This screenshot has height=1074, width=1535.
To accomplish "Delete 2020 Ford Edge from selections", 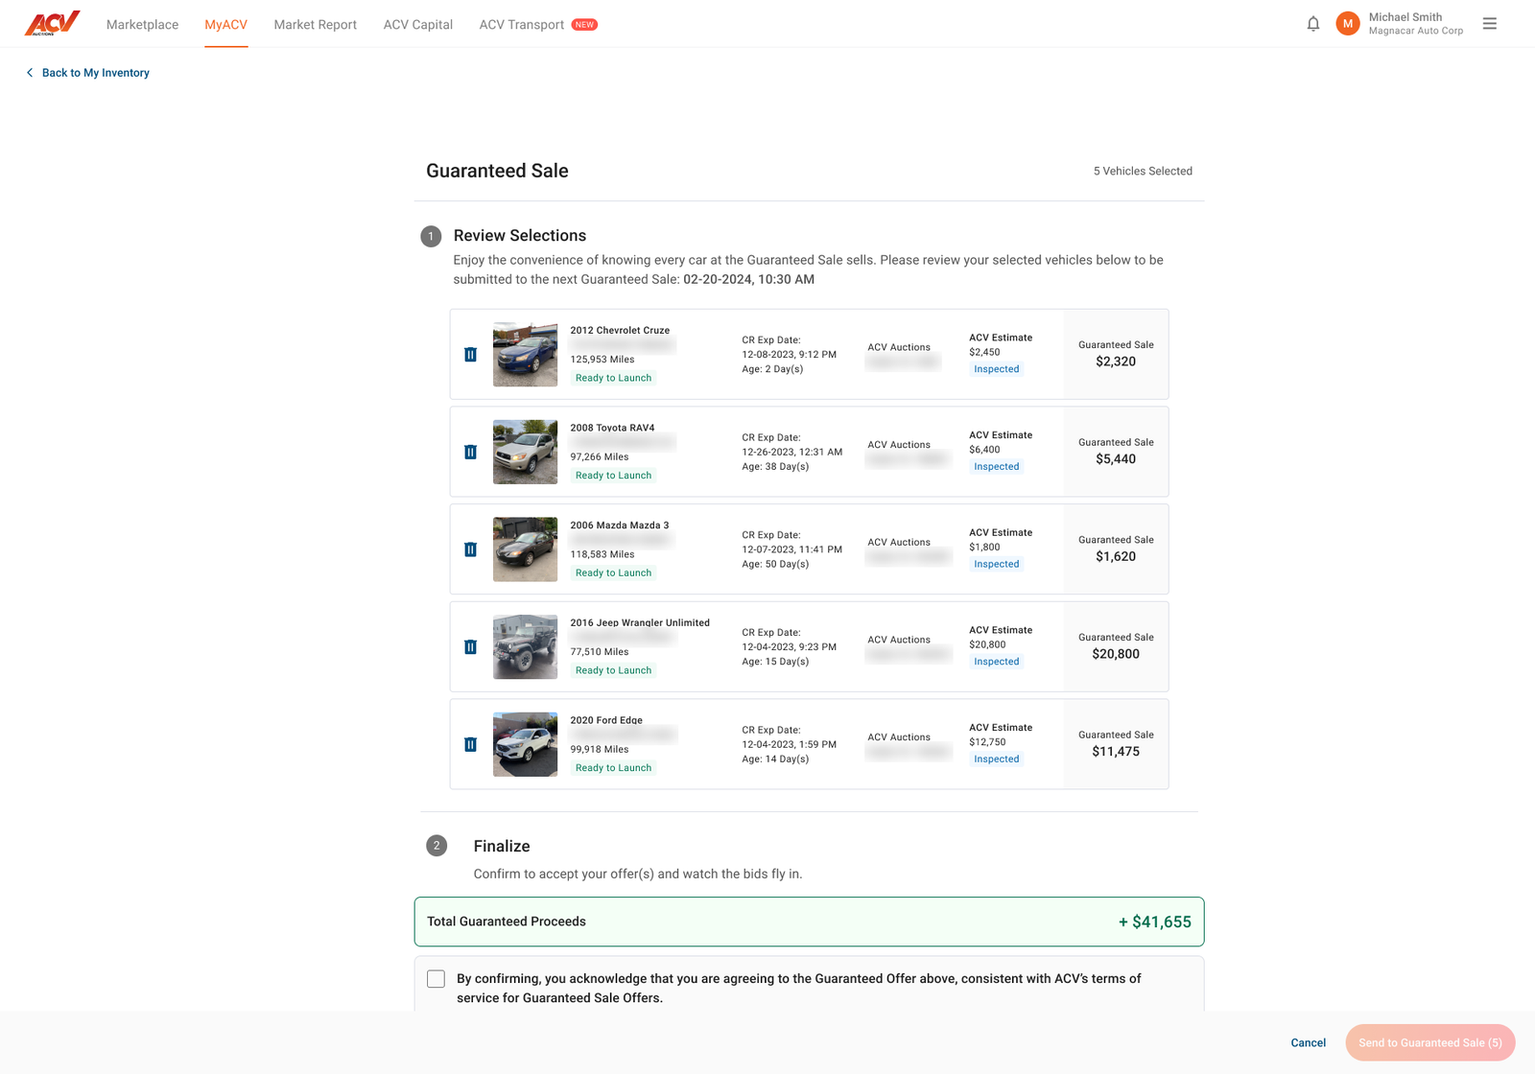I will coord(470,744).
